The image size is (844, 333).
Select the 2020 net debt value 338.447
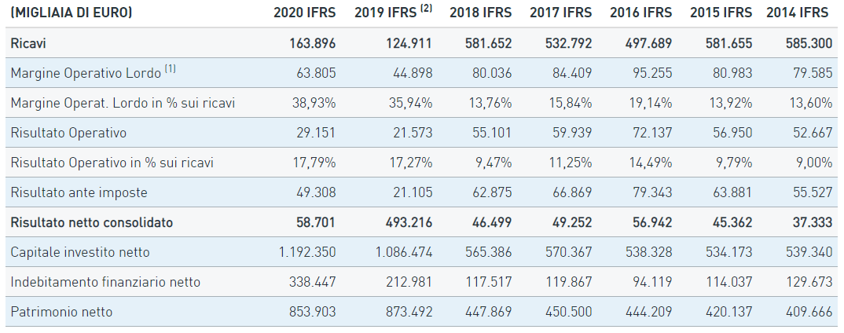[312, 282]
